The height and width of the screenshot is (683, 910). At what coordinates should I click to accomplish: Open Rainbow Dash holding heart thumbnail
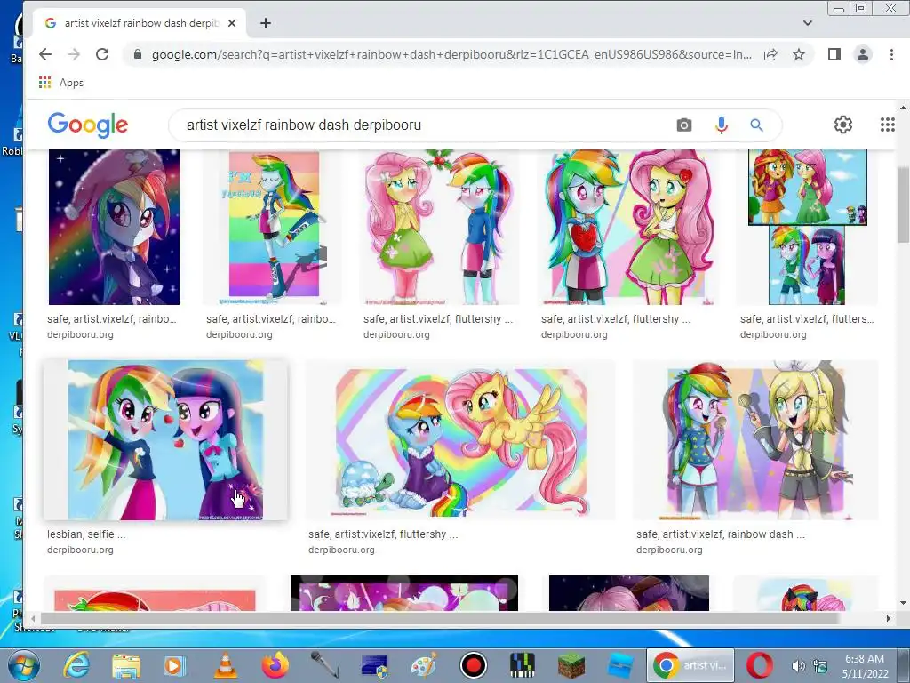628,227
